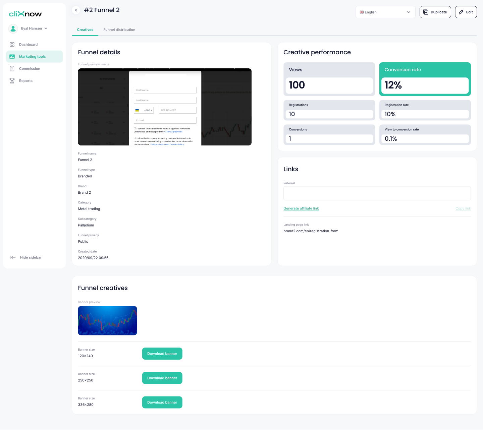Switch to the Funnel distribution tab
Image resolution: width=483 pixels, height=430 pixels.
pyautogui.click(x=119, y=30)
